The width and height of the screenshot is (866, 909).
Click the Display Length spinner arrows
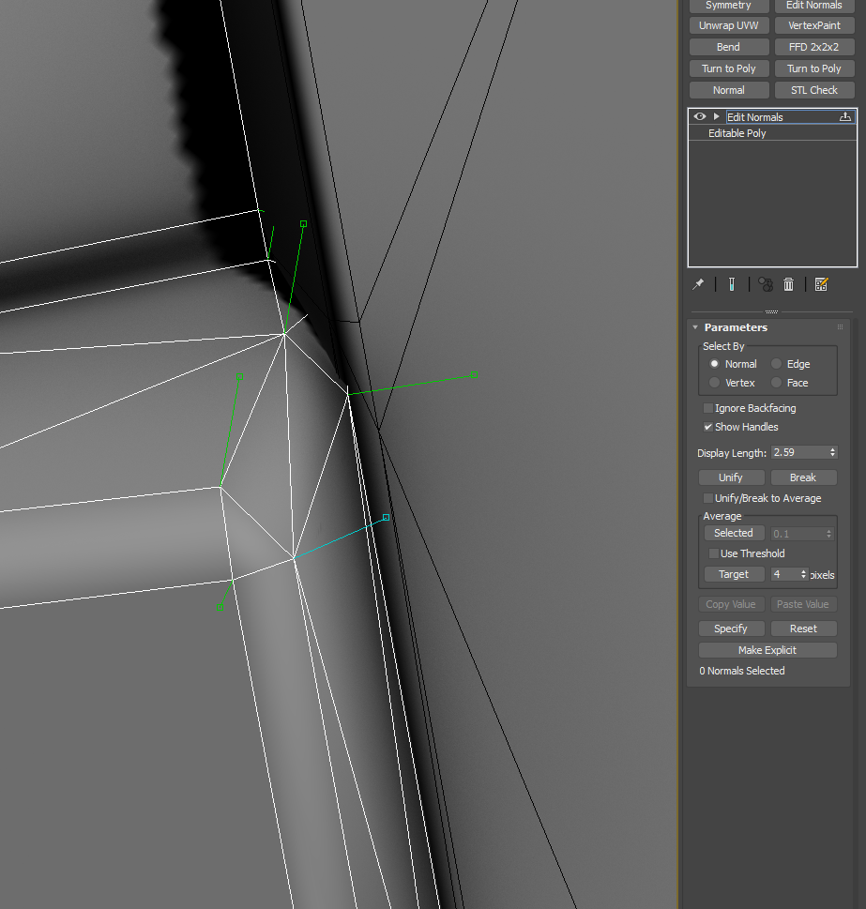[833, 452]
